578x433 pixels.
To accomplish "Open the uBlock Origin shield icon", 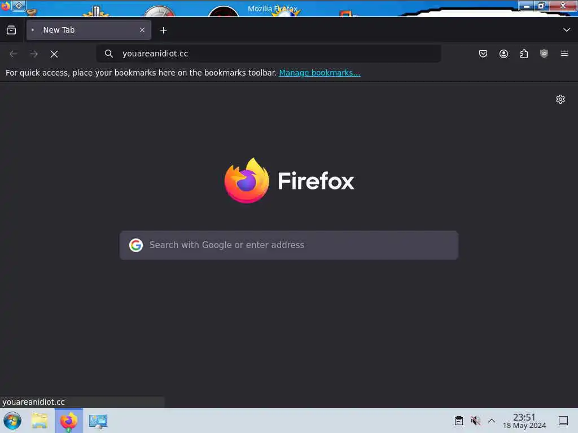I will click(x=544, y=54).
